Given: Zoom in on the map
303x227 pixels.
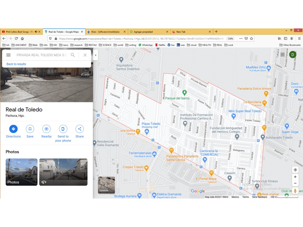Looking at the screenshot, I should click(x=295, y=177).
